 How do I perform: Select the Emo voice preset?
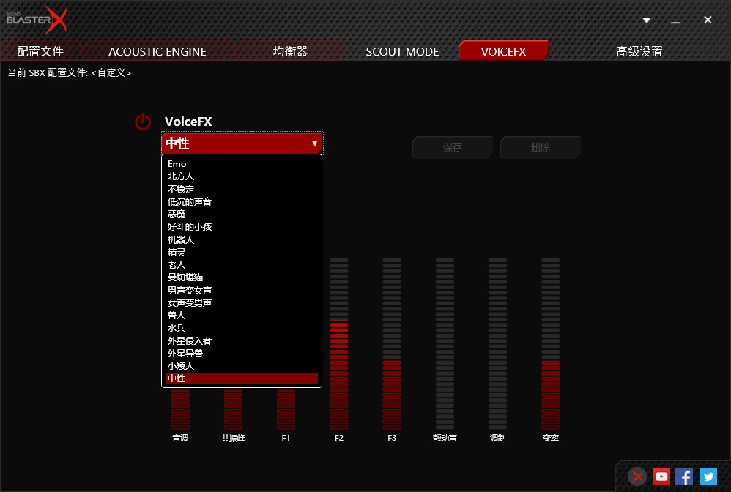tap(177, 164)
